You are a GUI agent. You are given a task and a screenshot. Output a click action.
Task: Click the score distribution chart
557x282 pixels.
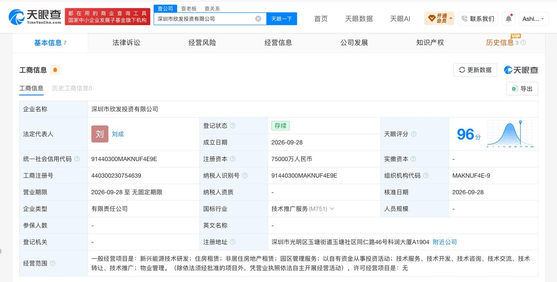510,134
